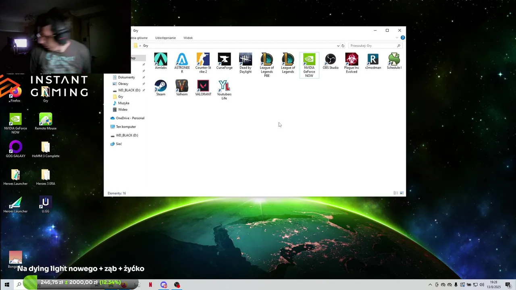516x290 pixels.
Task: Open the Udostępnianie ribbon tab
Action: (x=165, y=38)
